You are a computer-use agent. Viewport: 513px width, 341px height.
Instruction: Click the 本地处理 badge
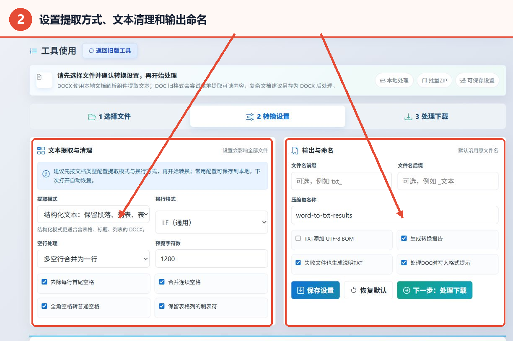[394, 80]
